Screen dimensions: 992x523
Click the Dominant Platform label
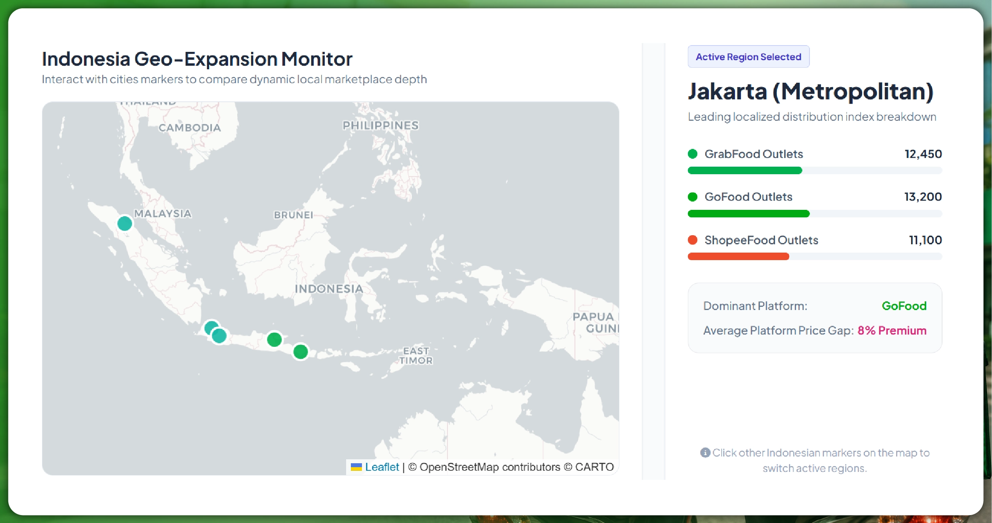(x=755, y=306)
